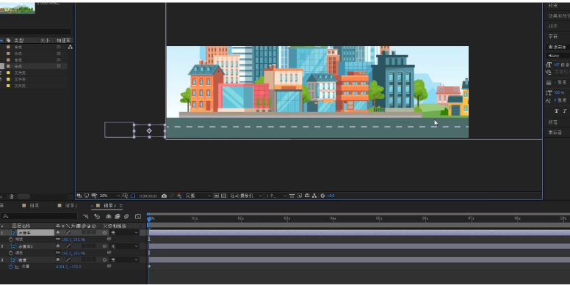Viewport: 570px width, 285px height.
Task: Click the frame blending icon in timeline toolbar
Action: click(x=117, y=216)
